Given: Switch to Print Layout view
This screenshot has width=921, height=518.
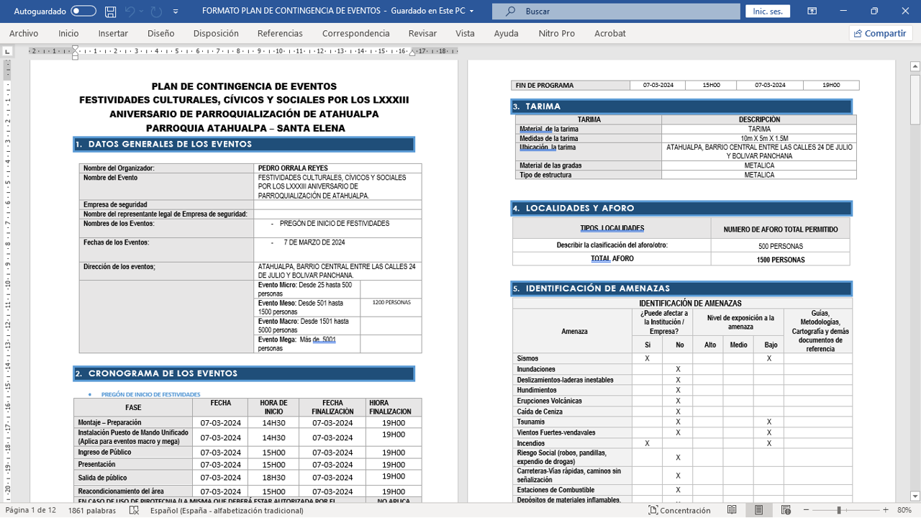Looking at the screenshot, I should [x=758, y=510].
